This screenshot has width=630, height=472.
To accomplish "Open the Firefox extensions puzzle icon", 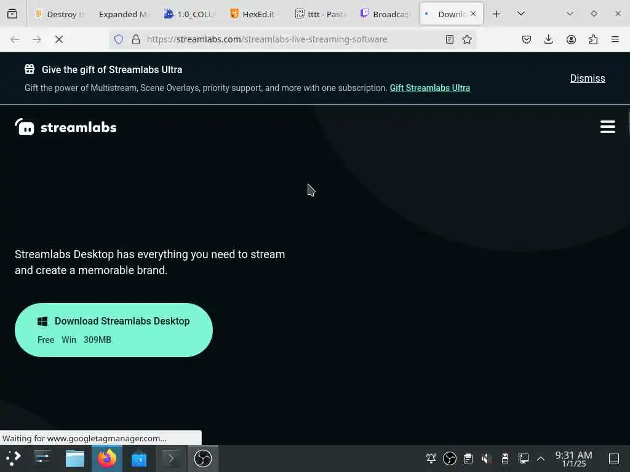I will (x=593, y=39).
